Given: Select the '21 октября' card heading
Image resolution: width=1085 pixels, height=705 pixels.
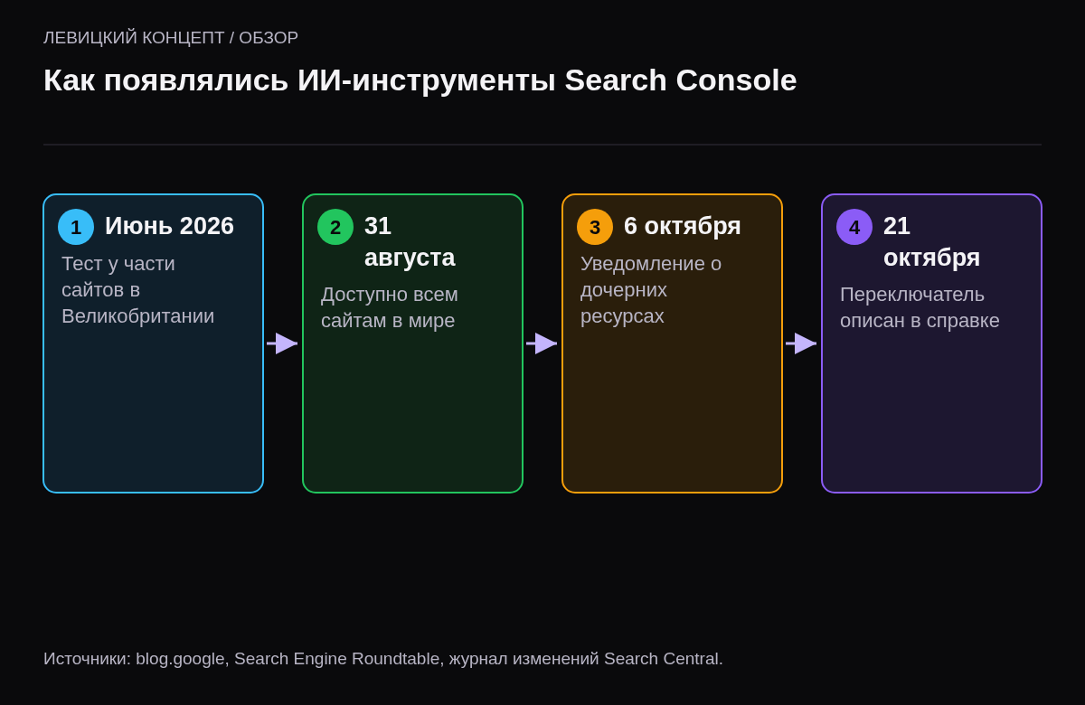Looking at the screenshot, I should coord(931,241).
